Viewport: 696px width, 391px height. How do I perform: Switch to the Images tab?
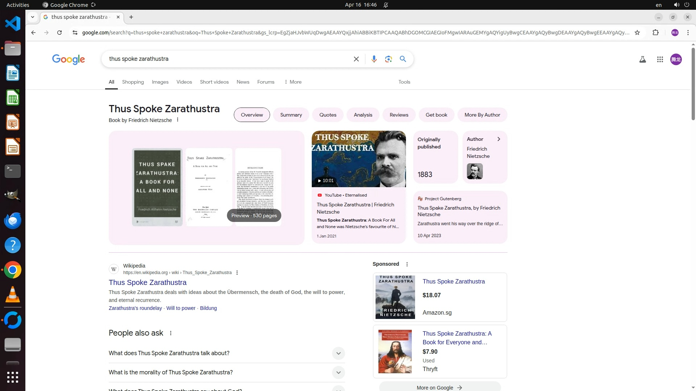pos(160,82)
